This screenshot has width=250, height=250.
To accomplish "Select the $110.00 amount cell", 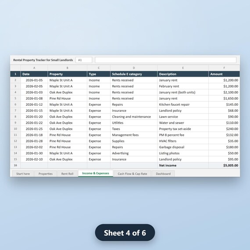I will [x=224, y=123].
